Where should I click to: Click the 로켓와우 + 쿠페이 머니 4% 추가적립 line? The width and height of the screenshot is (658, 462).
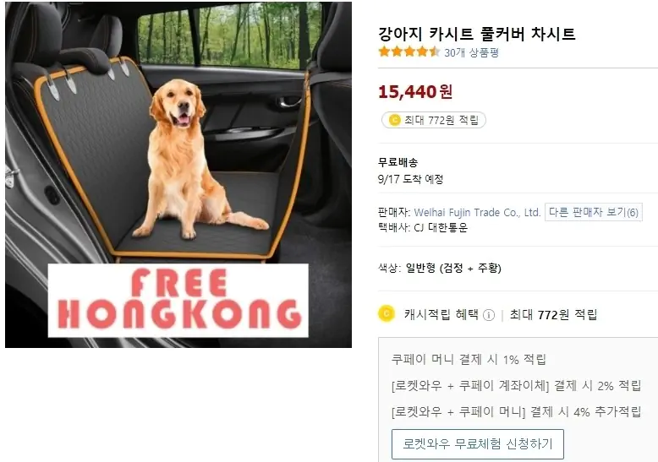pos(516,411)
